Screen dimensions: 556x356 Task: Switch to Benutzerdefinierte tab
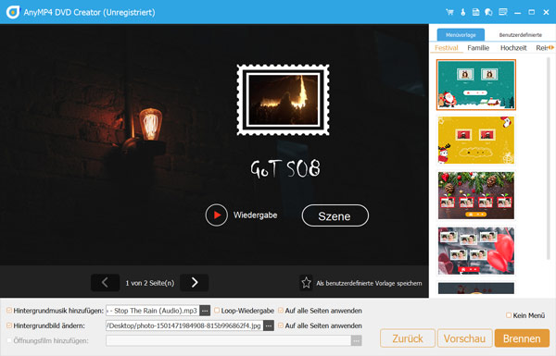point(520,35)
